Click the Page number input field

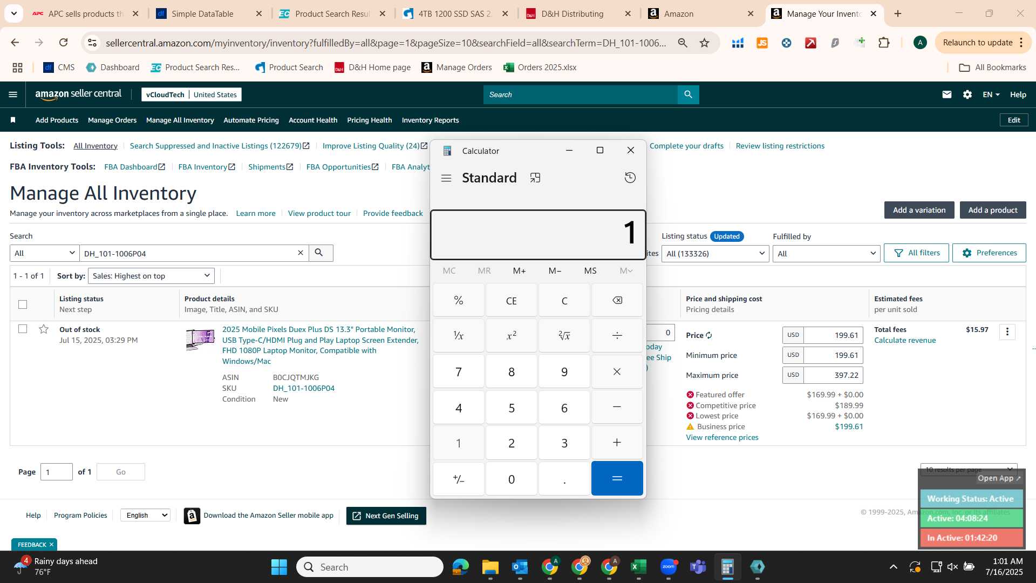[x=56, y=472]
